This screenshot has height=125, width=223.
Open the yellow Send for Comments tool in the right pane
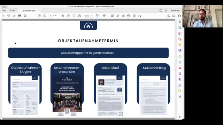(180, 91)
